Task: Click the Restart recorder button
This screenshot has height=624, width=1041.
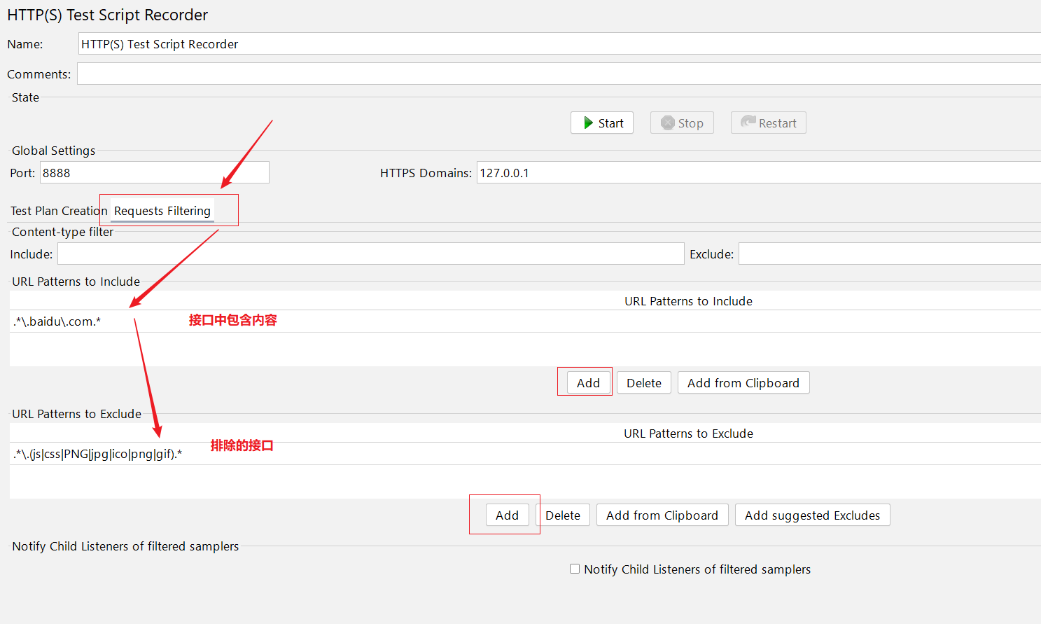Action: click(768, 123)
